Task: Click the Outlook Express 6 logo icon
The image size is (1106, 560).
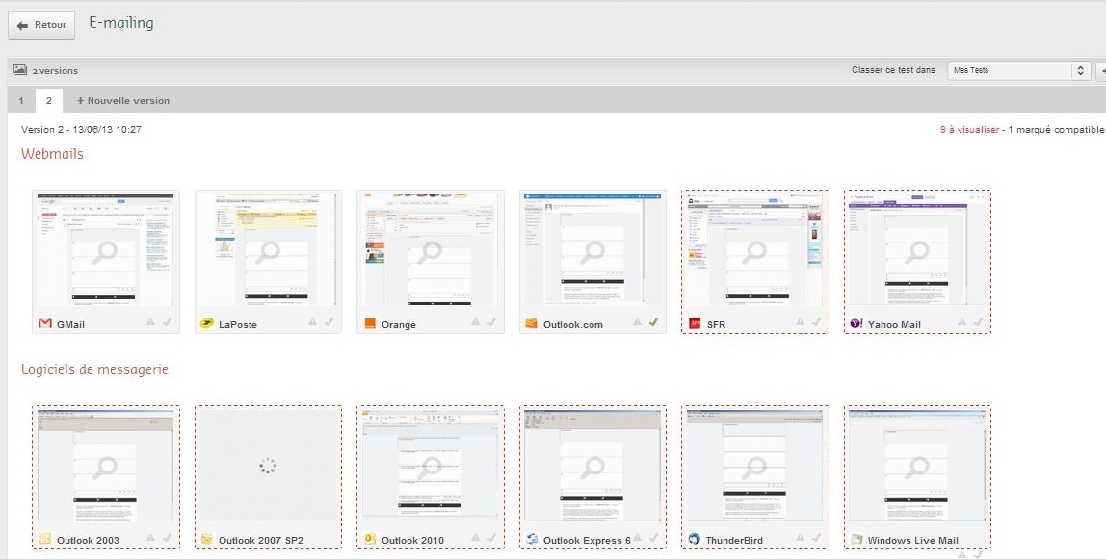Action: 532,540
